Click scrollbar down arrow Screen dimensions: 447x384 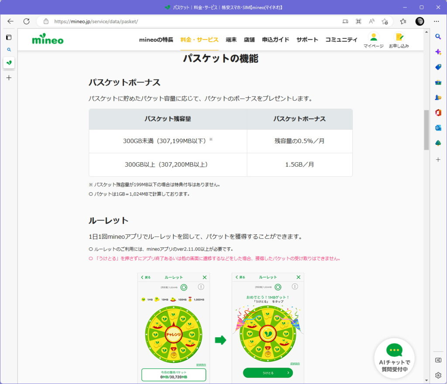coord(426,380)
